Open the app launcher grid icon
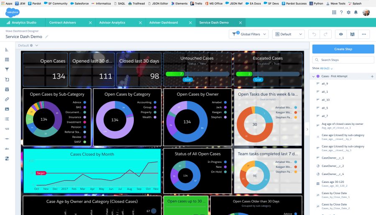 tap(334, 12)
